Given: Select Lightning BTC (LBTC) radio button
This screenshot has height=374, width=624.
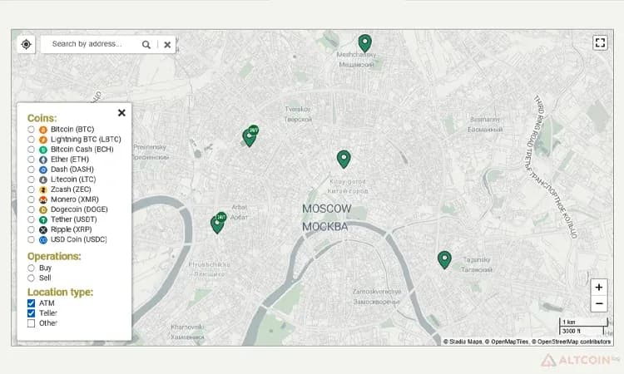Looking at the screenshot, I should point(31,140).
